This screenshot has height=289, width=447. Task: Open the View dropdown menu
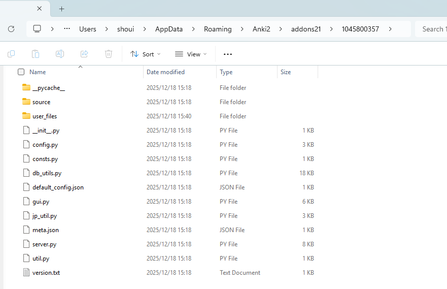coord(191,54)
